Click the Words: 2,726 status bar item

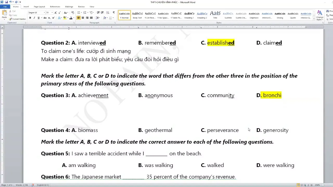[22, 185]
